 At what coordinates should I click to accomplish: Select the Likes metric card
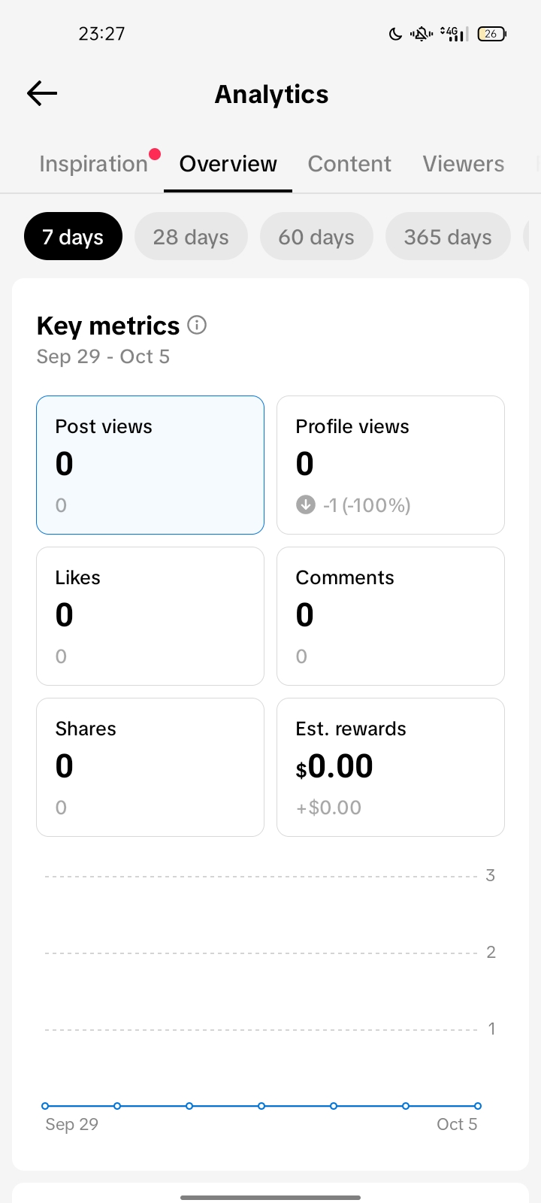pyautogui.click(x=150, y=616)
